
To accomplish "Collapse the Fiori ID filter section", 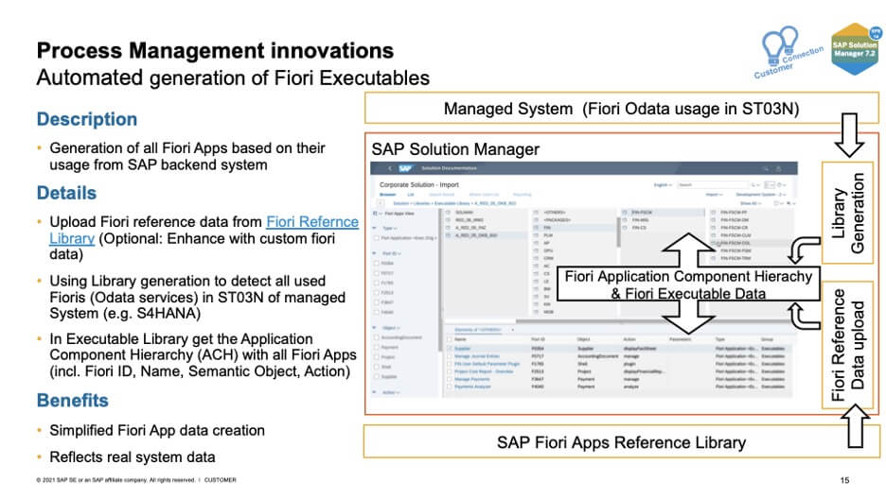I will tap(374, 253).
